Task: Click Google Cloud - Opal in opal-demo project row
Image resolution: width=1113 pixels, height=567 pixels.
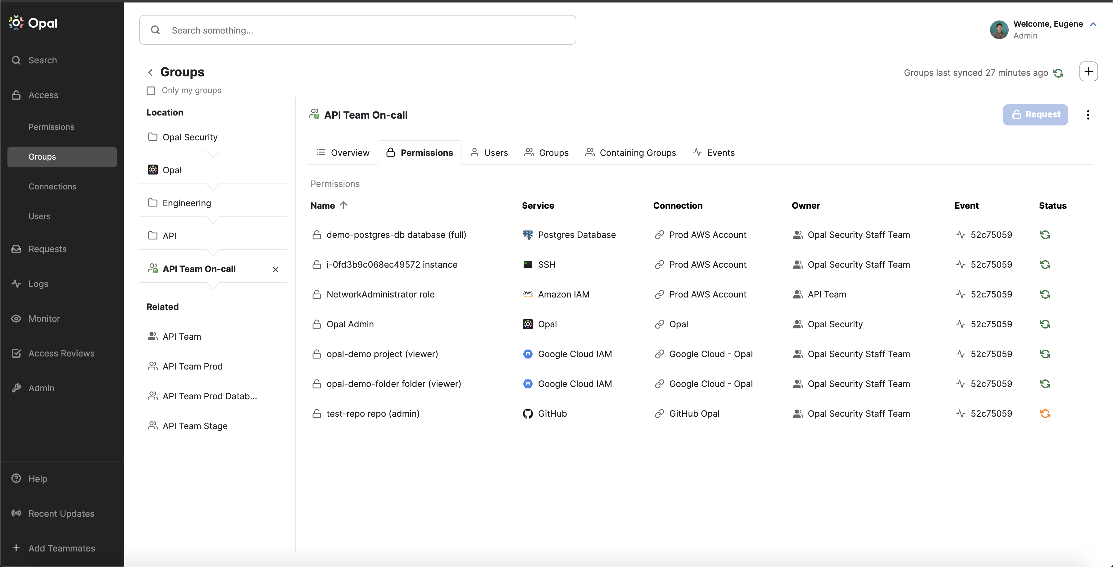Action: (711, 354)
